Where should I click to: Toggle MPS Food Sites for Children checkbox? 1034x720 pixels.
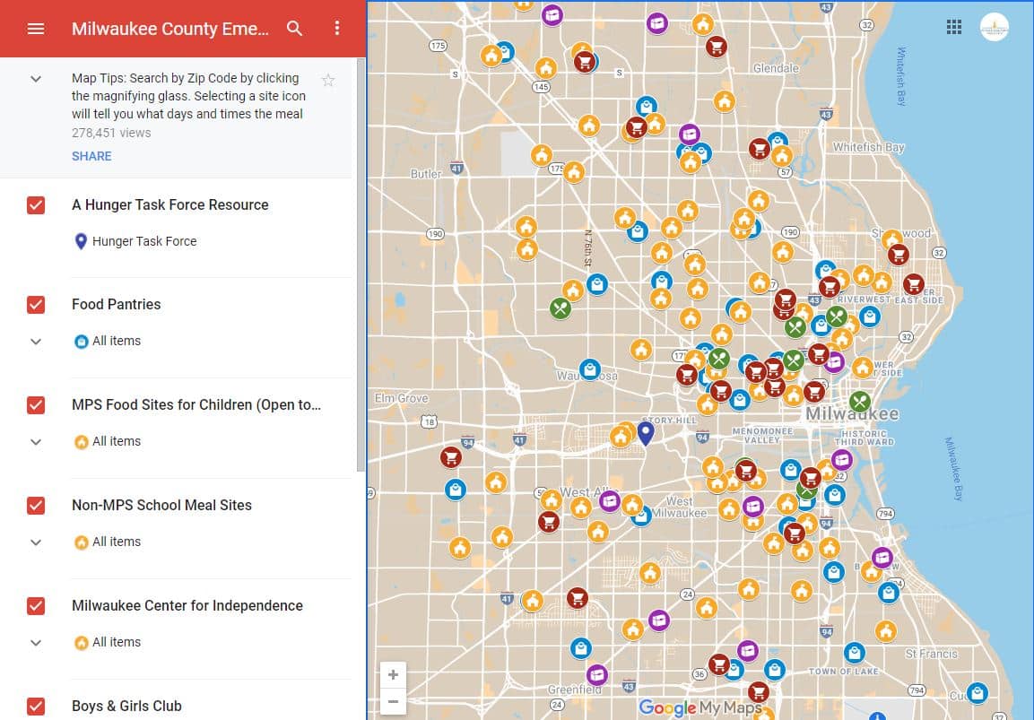point(36,405)
